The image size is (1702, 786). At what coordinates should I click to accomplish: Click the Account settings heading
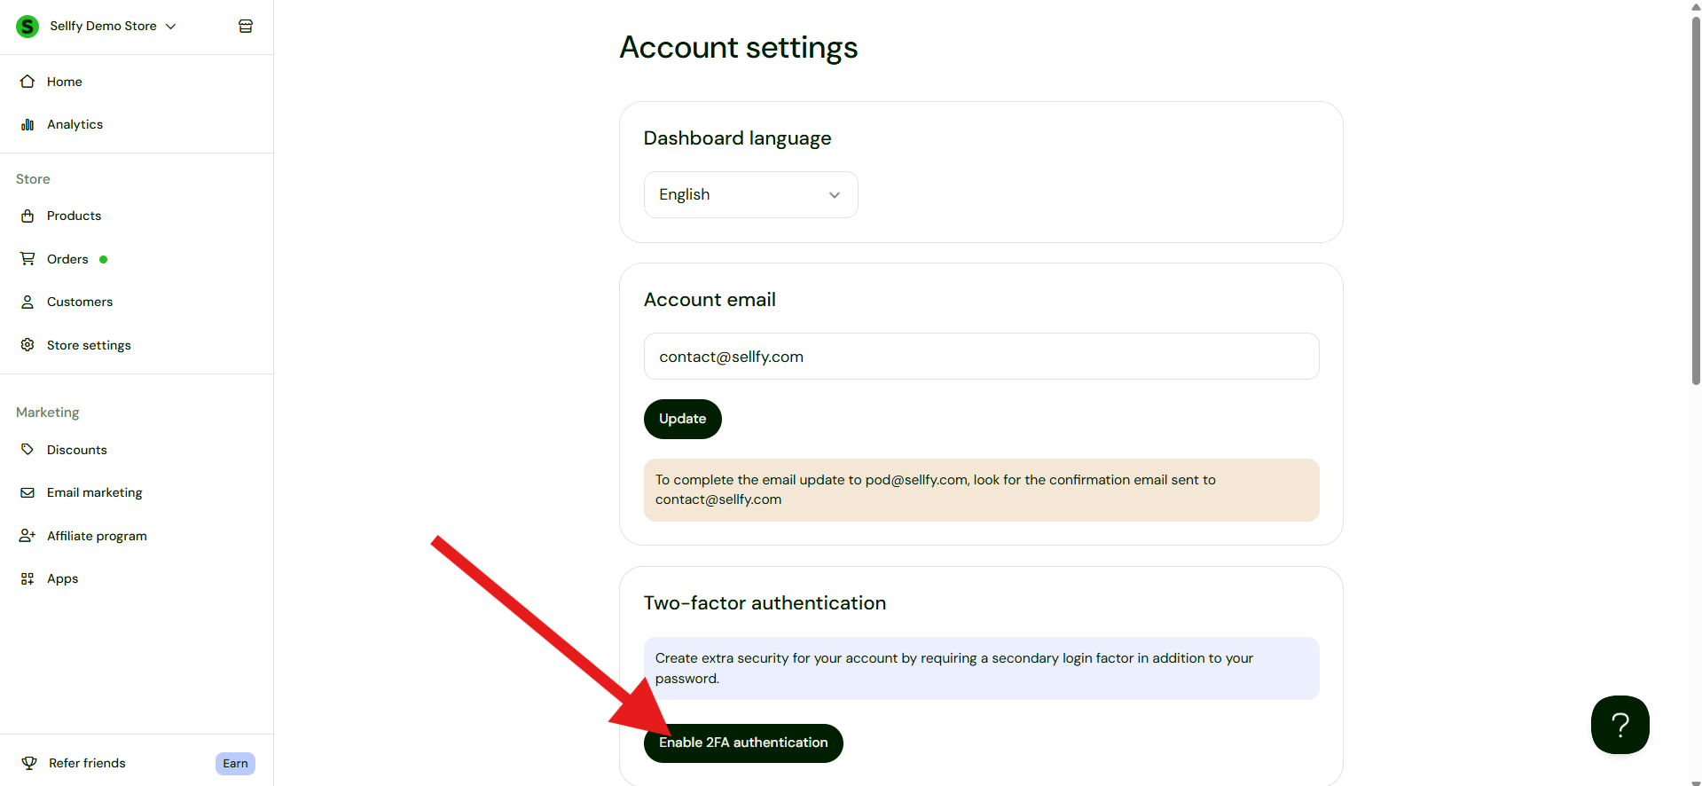[739, 48]
